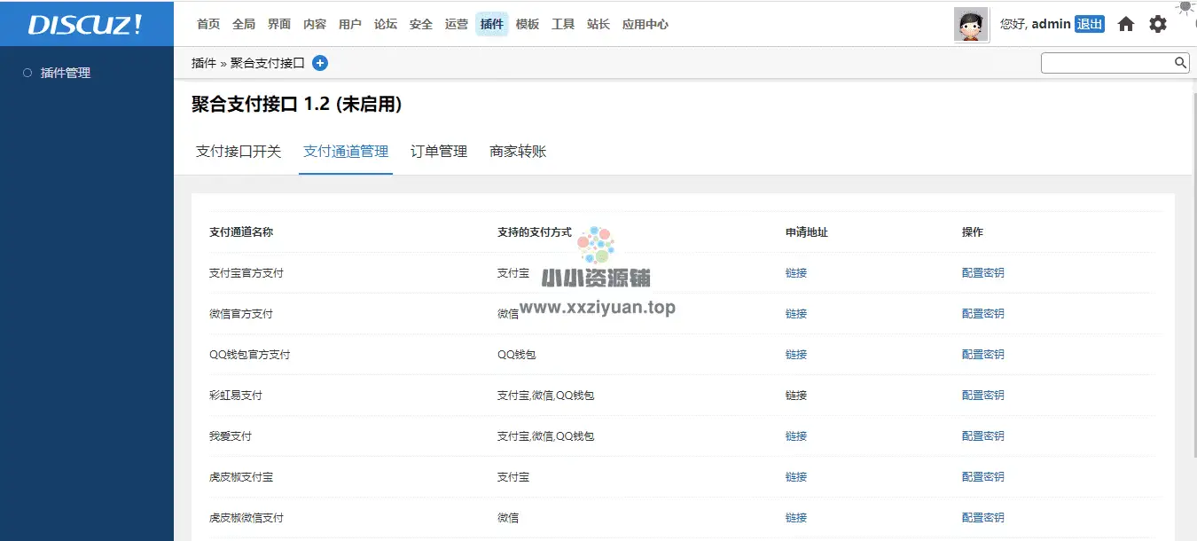This screenshot has height=541, width=1197.
Task: Click 配置密钥 for 微信官方支付
Action: pos(982,314)
